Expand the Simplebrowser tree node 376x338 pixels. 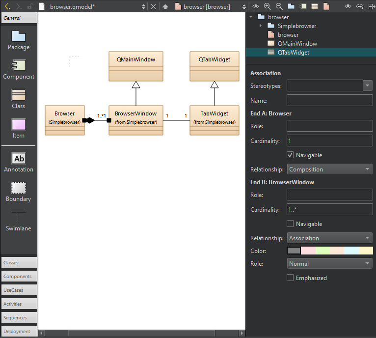pos(261,26)
